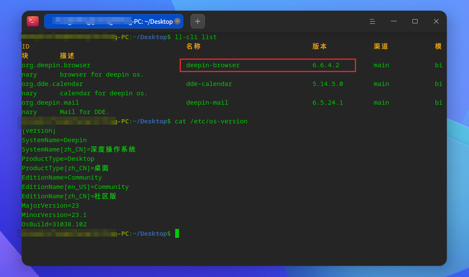Select the ~/Desktop terminal tab
Image resolution: width=469 pixels, height=277 pixels.
[x=114, y=21]
